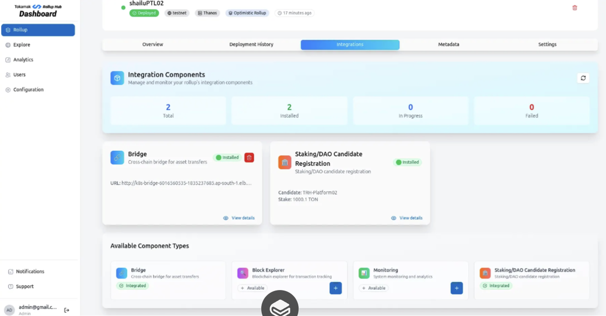
Task: Open Configuration from the sidebar
Action: [28, 90]
